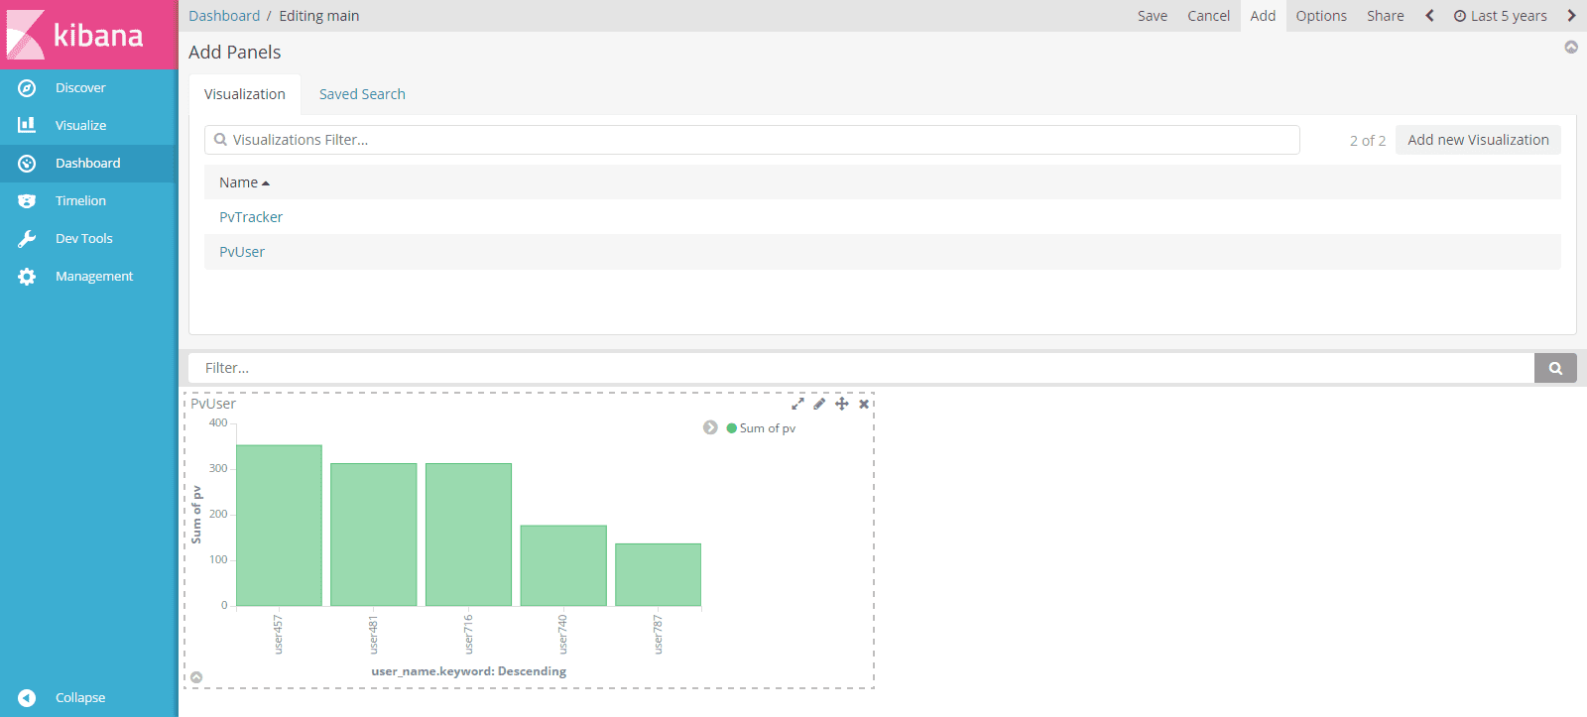The height and width of the screenshot is (717, 1587).
Task: Step time range forward
Action: click(x=1571, y=16)
